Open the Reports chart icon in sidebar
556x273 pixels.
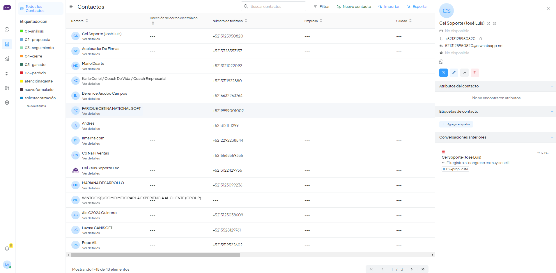tap(7, 59)
